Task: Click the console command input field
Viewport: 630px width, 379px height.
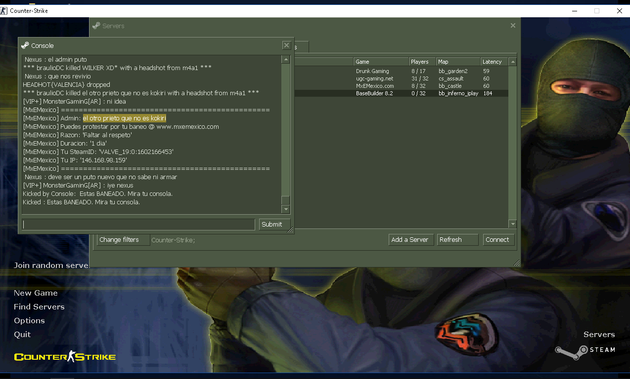Action: (138, 224)
